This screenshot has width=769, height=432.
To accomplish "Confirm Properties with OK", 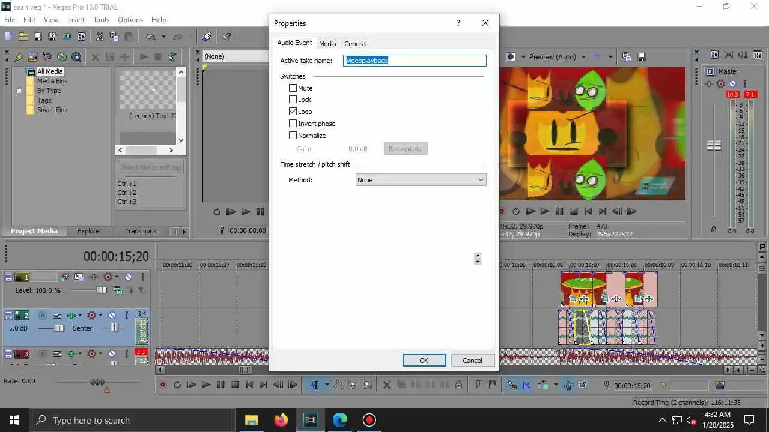I will (424, 361).
